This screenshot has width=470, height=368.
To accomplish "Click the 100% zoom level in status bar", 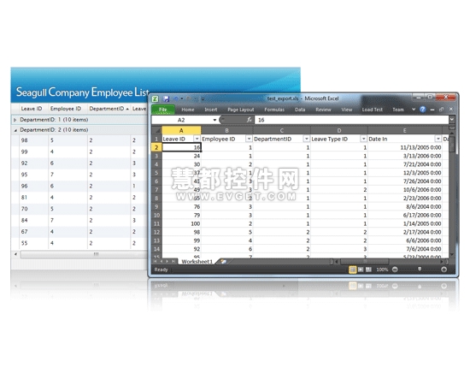I will coord(382,270).
